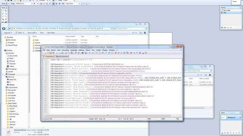
Task: Toggle Strikeout in Paint.NET text toolbar
Action: tap(50, 3)
